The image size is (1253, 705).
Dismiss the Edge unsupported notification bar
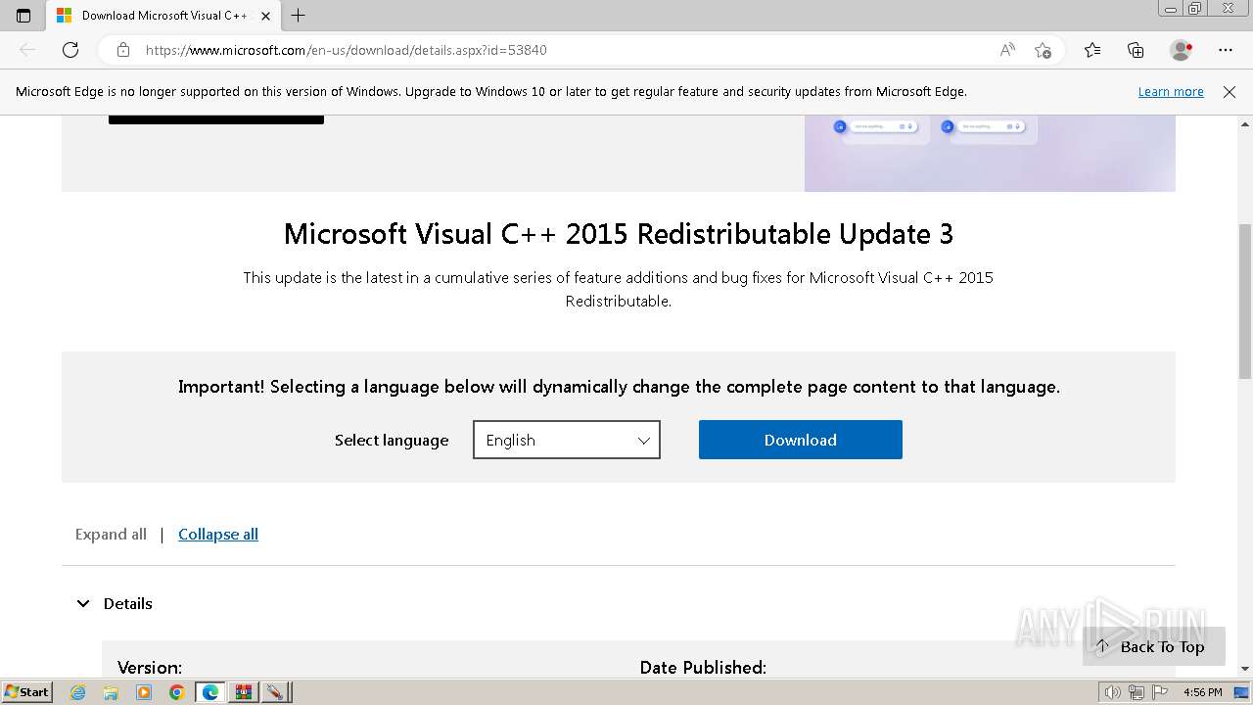pos(1230,91)
